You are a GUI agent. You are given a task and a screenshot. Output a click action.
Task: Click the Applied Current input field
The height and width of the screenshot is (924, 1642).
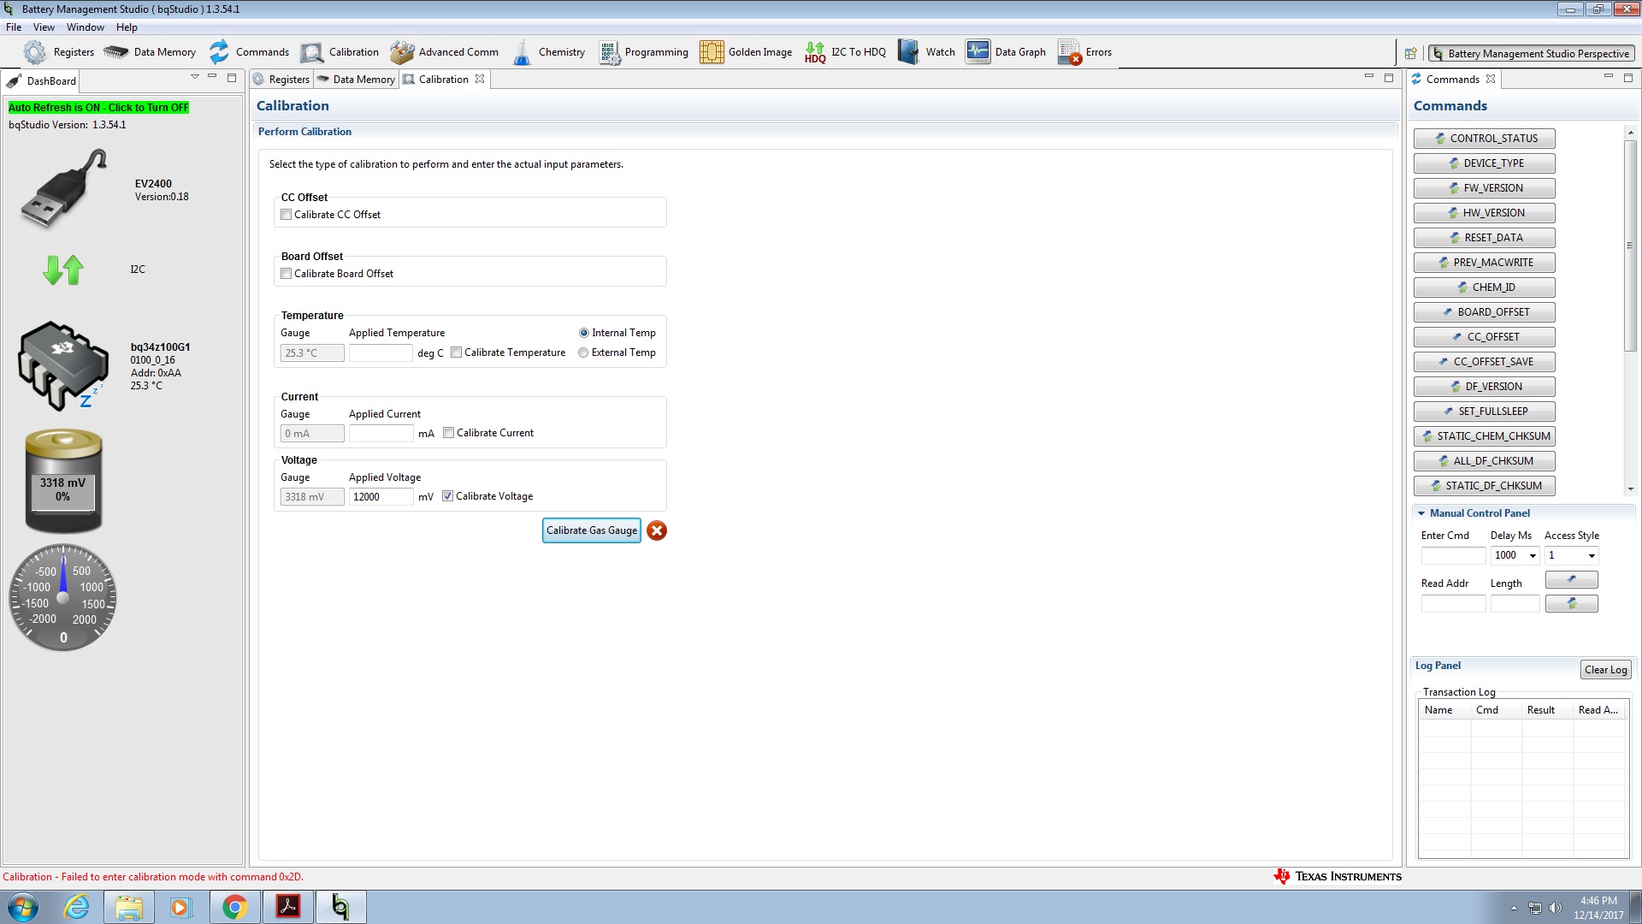[381, 434]
